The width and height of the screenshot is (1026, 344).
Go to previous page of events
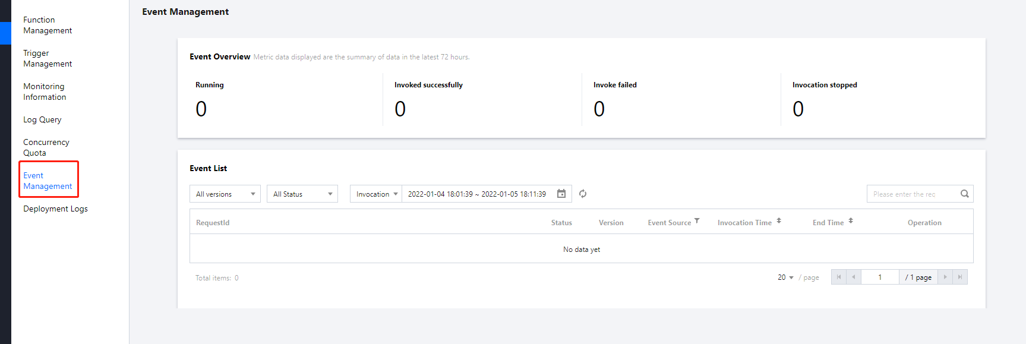[x=853, y=277]
